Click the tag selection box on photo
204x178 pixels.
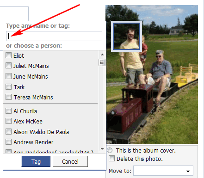pos(126,36)
